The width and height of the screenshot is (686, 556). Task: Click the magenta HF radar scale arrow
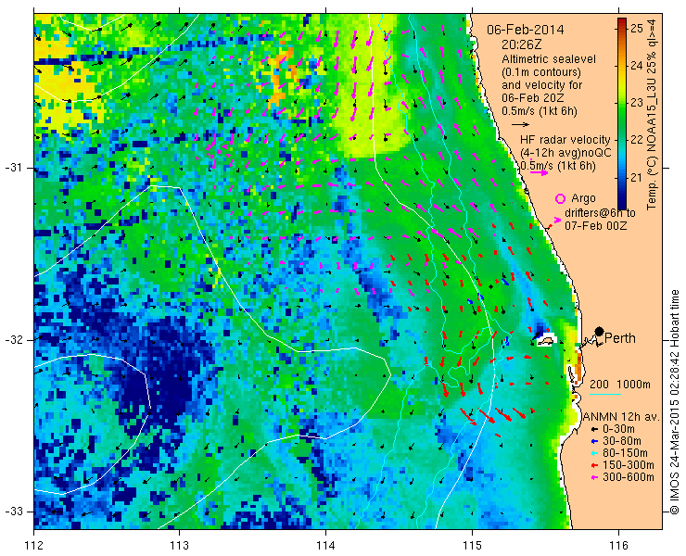[x=539, y=172]
